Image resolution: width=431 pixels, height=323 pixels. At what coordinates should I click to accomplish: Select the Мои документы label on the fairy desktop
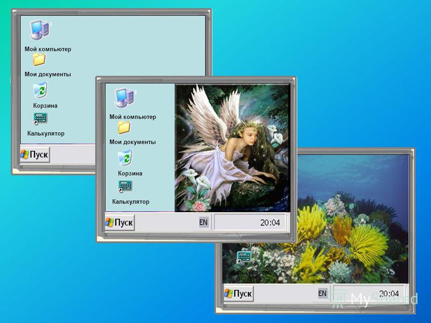(133, 142)
